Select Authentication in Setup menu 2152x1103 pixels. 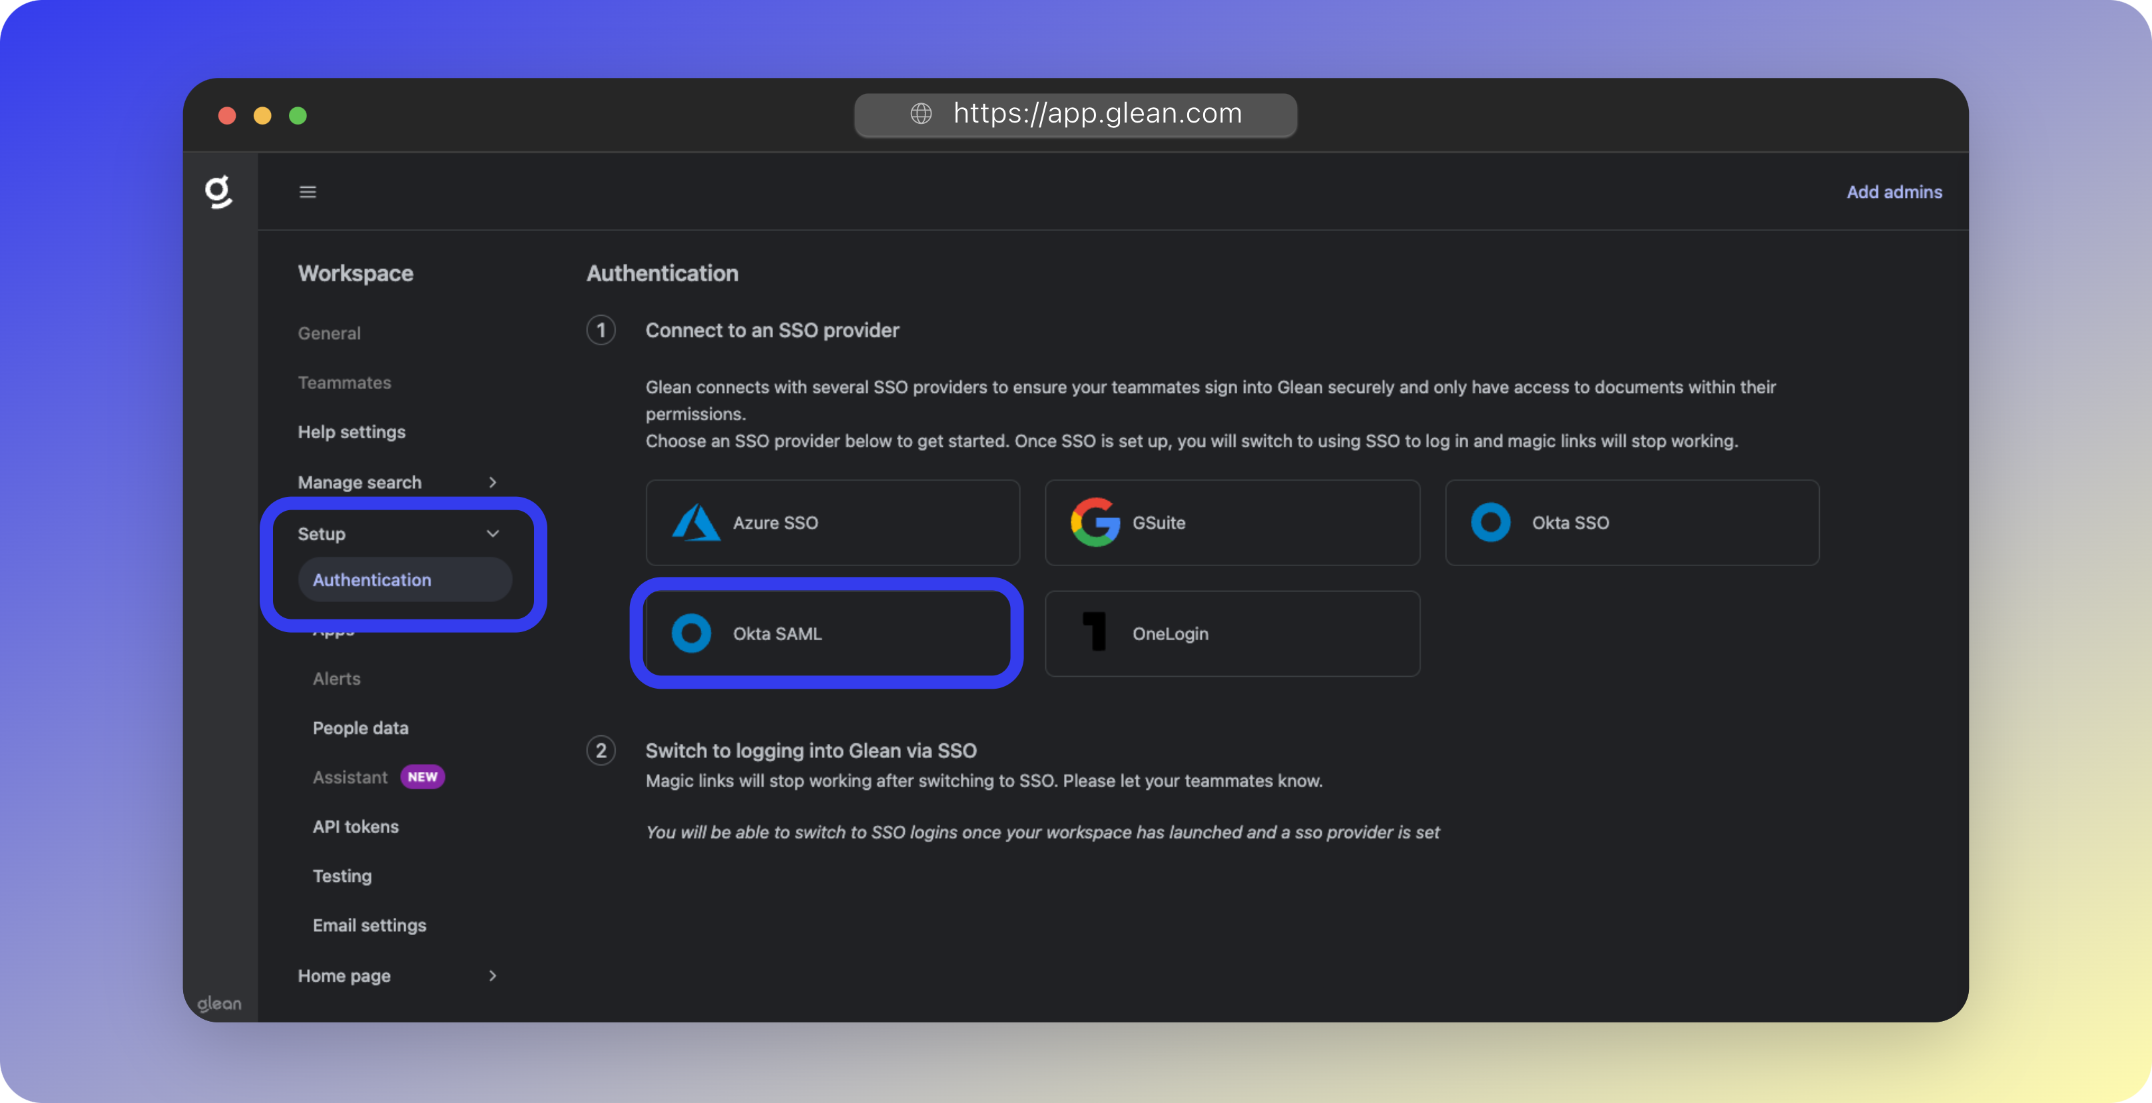pyautogui.click(x=373, y=580)
